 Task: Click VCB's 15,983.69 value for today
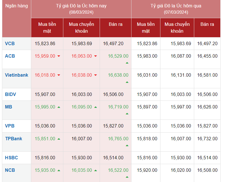[82, 43]
